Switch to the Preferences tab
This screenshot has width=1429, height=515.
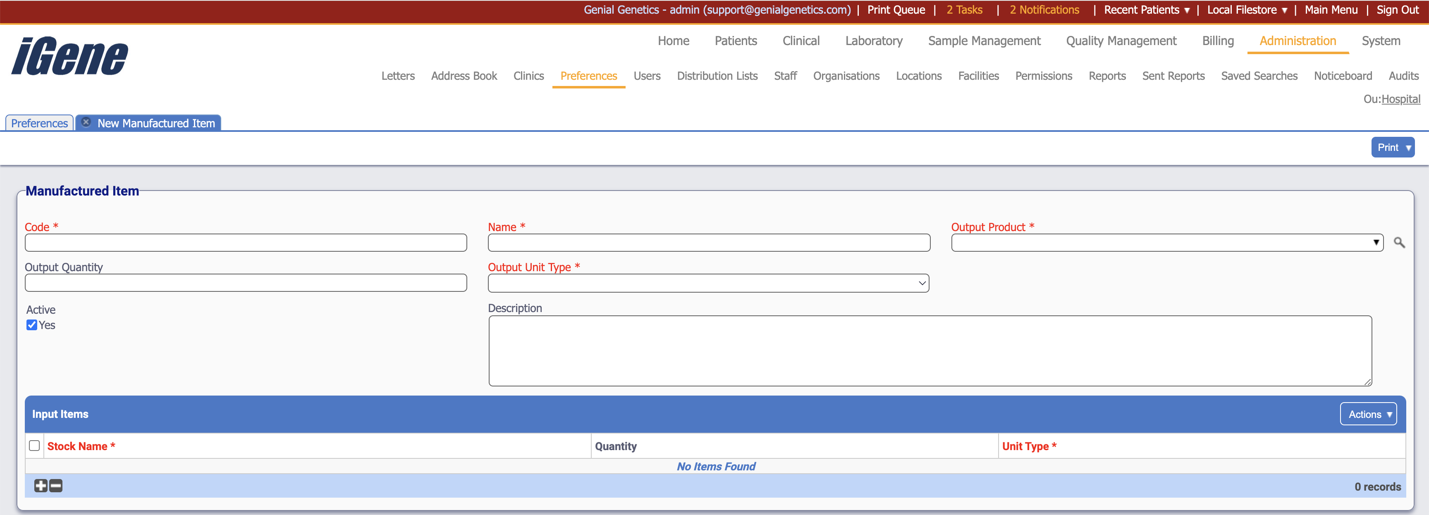(x=39, y=123)
